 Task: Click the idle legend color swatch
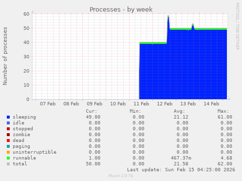click(8, 123)
